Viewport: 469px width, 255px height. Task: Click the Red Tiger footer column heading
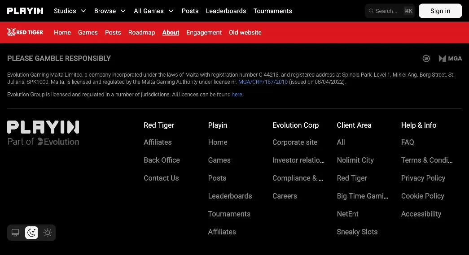(159, 125)
